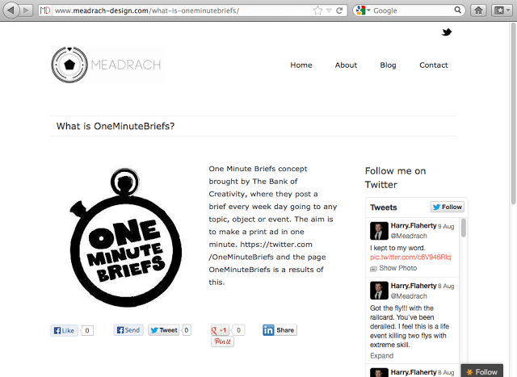Like the page with Facebook Like button

coord(64,330)
